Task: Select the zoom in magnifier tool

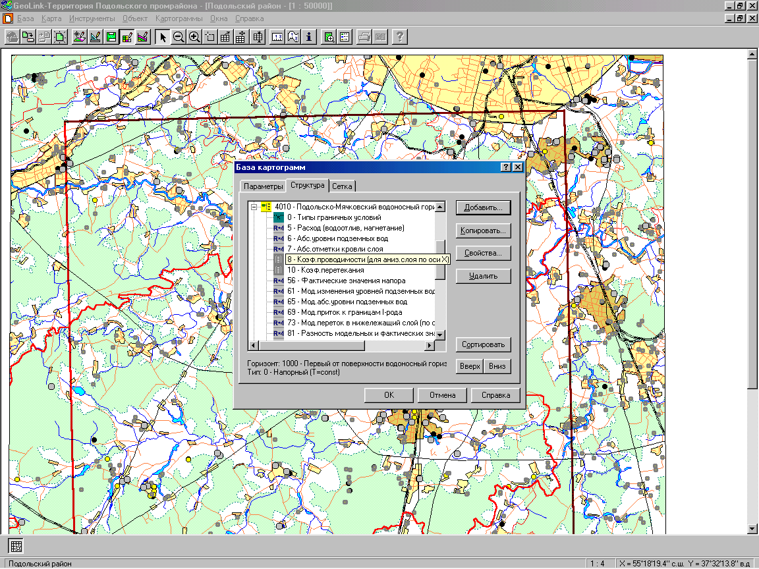Action: click(194, 37)
